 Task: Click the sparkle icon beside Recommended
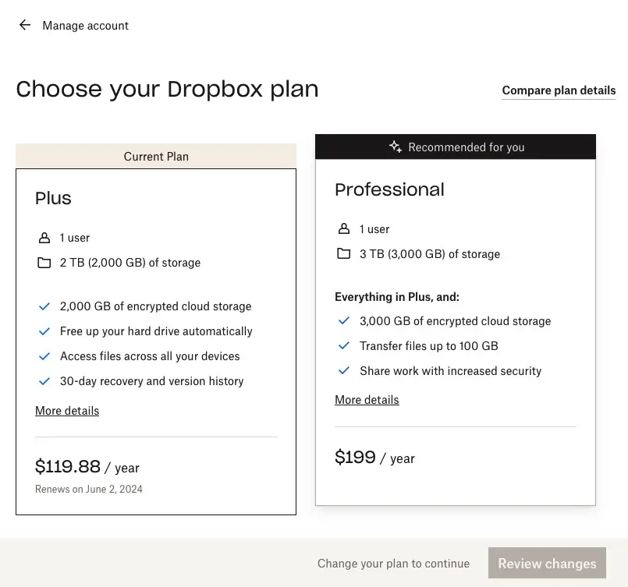[x=396, y=147]
